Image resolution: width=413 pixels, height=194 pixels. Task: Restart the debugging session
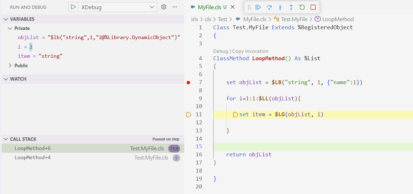tap(302, 7)
